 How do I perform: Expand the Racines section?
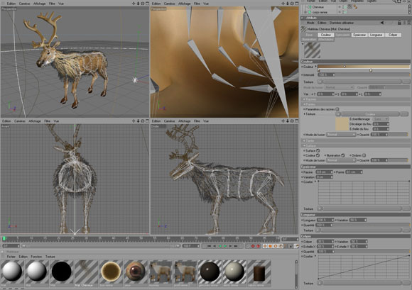point(355,99)
